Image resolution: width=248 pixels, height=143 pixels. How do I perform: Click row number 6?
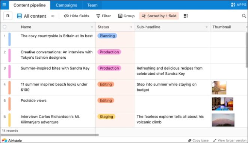[x=5, y=117]
